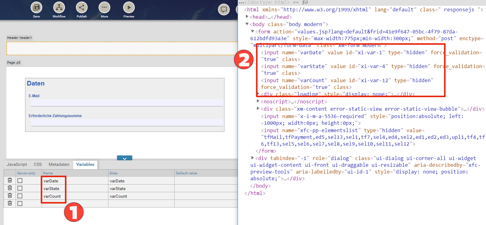The image size is (486, 225).
Task: Switch to the JavaScript tab
Action: (17, 165)
